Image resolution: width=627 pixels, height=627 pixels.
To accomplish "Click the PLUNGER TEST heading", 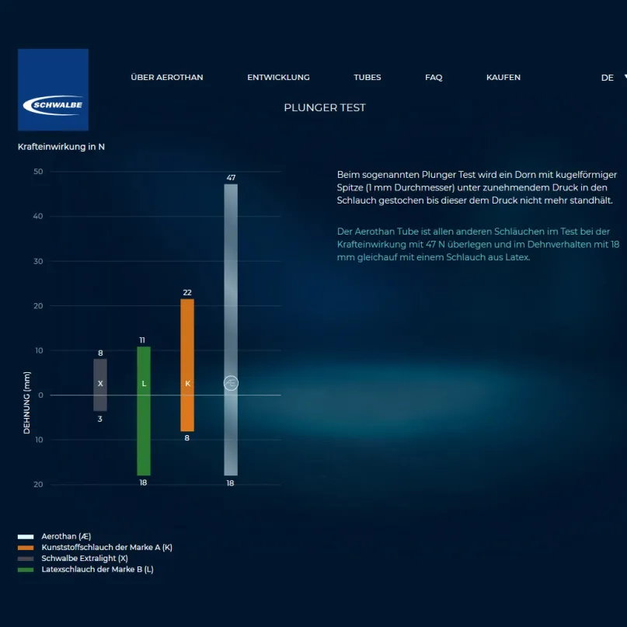I will [x=325, y=107].
